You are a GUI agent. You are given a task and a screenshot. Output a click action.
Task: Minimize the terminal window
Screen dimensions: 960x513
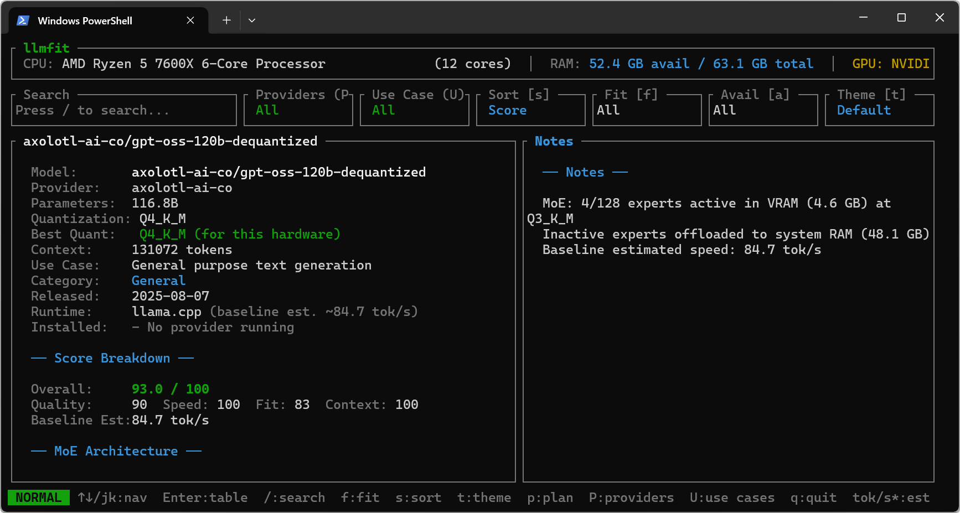point(863,18)
